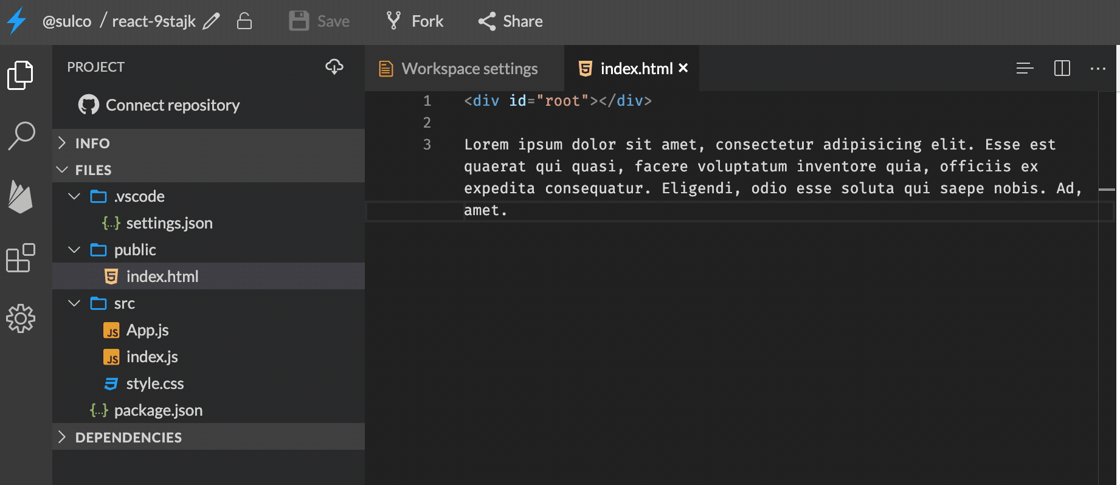Share the project
Image resolution: width=1120 pixels, height=485 pixels.
(x=510, y=21)
